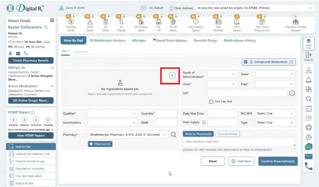
Task: Open the Pending Refills queue icon
Action: coord(71,22)
